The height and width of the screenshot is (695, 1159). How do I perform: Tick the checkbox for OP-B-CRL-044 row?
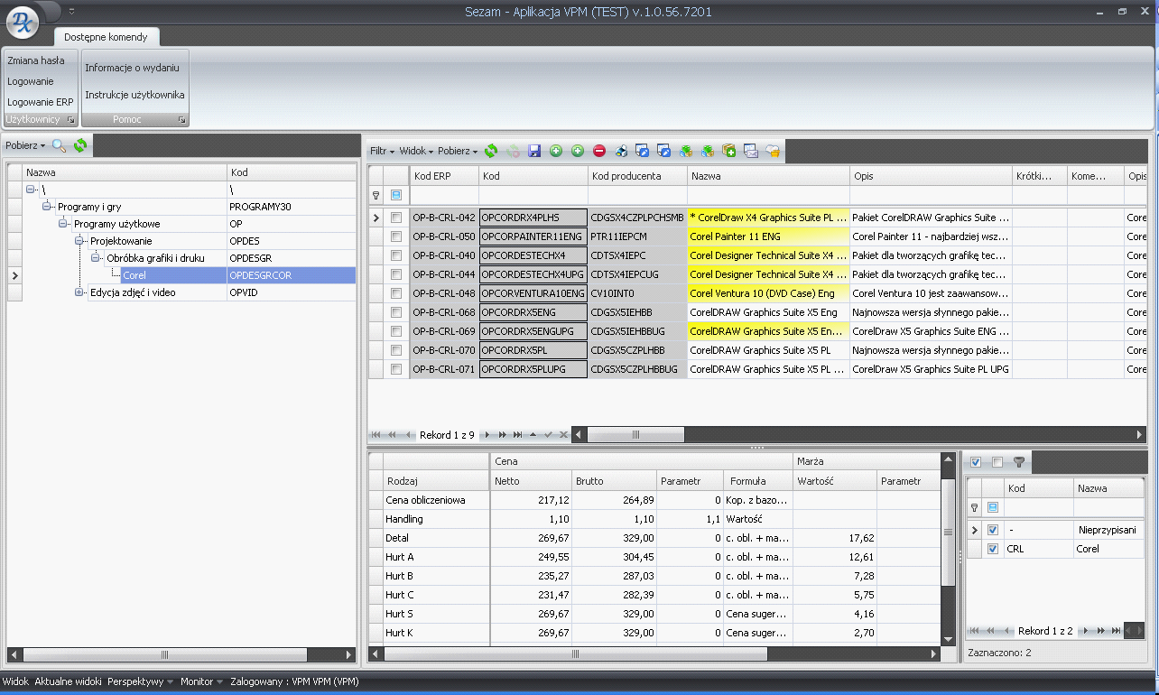pyautogui.click(x=396, y=274)
